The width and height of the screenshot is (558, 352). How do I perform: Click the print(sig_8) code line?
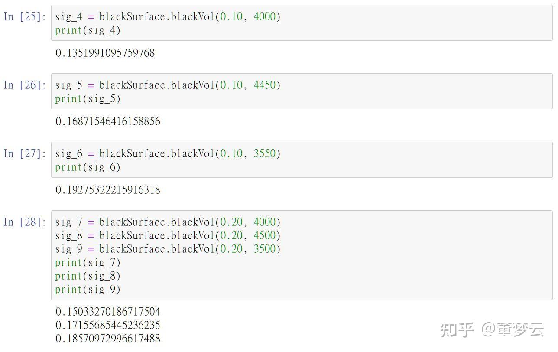88,276
